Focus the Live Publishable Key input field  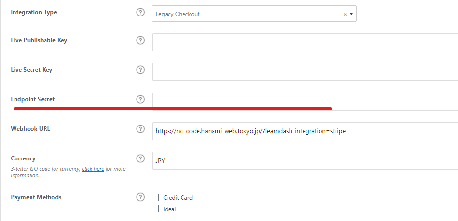[305, 42]
